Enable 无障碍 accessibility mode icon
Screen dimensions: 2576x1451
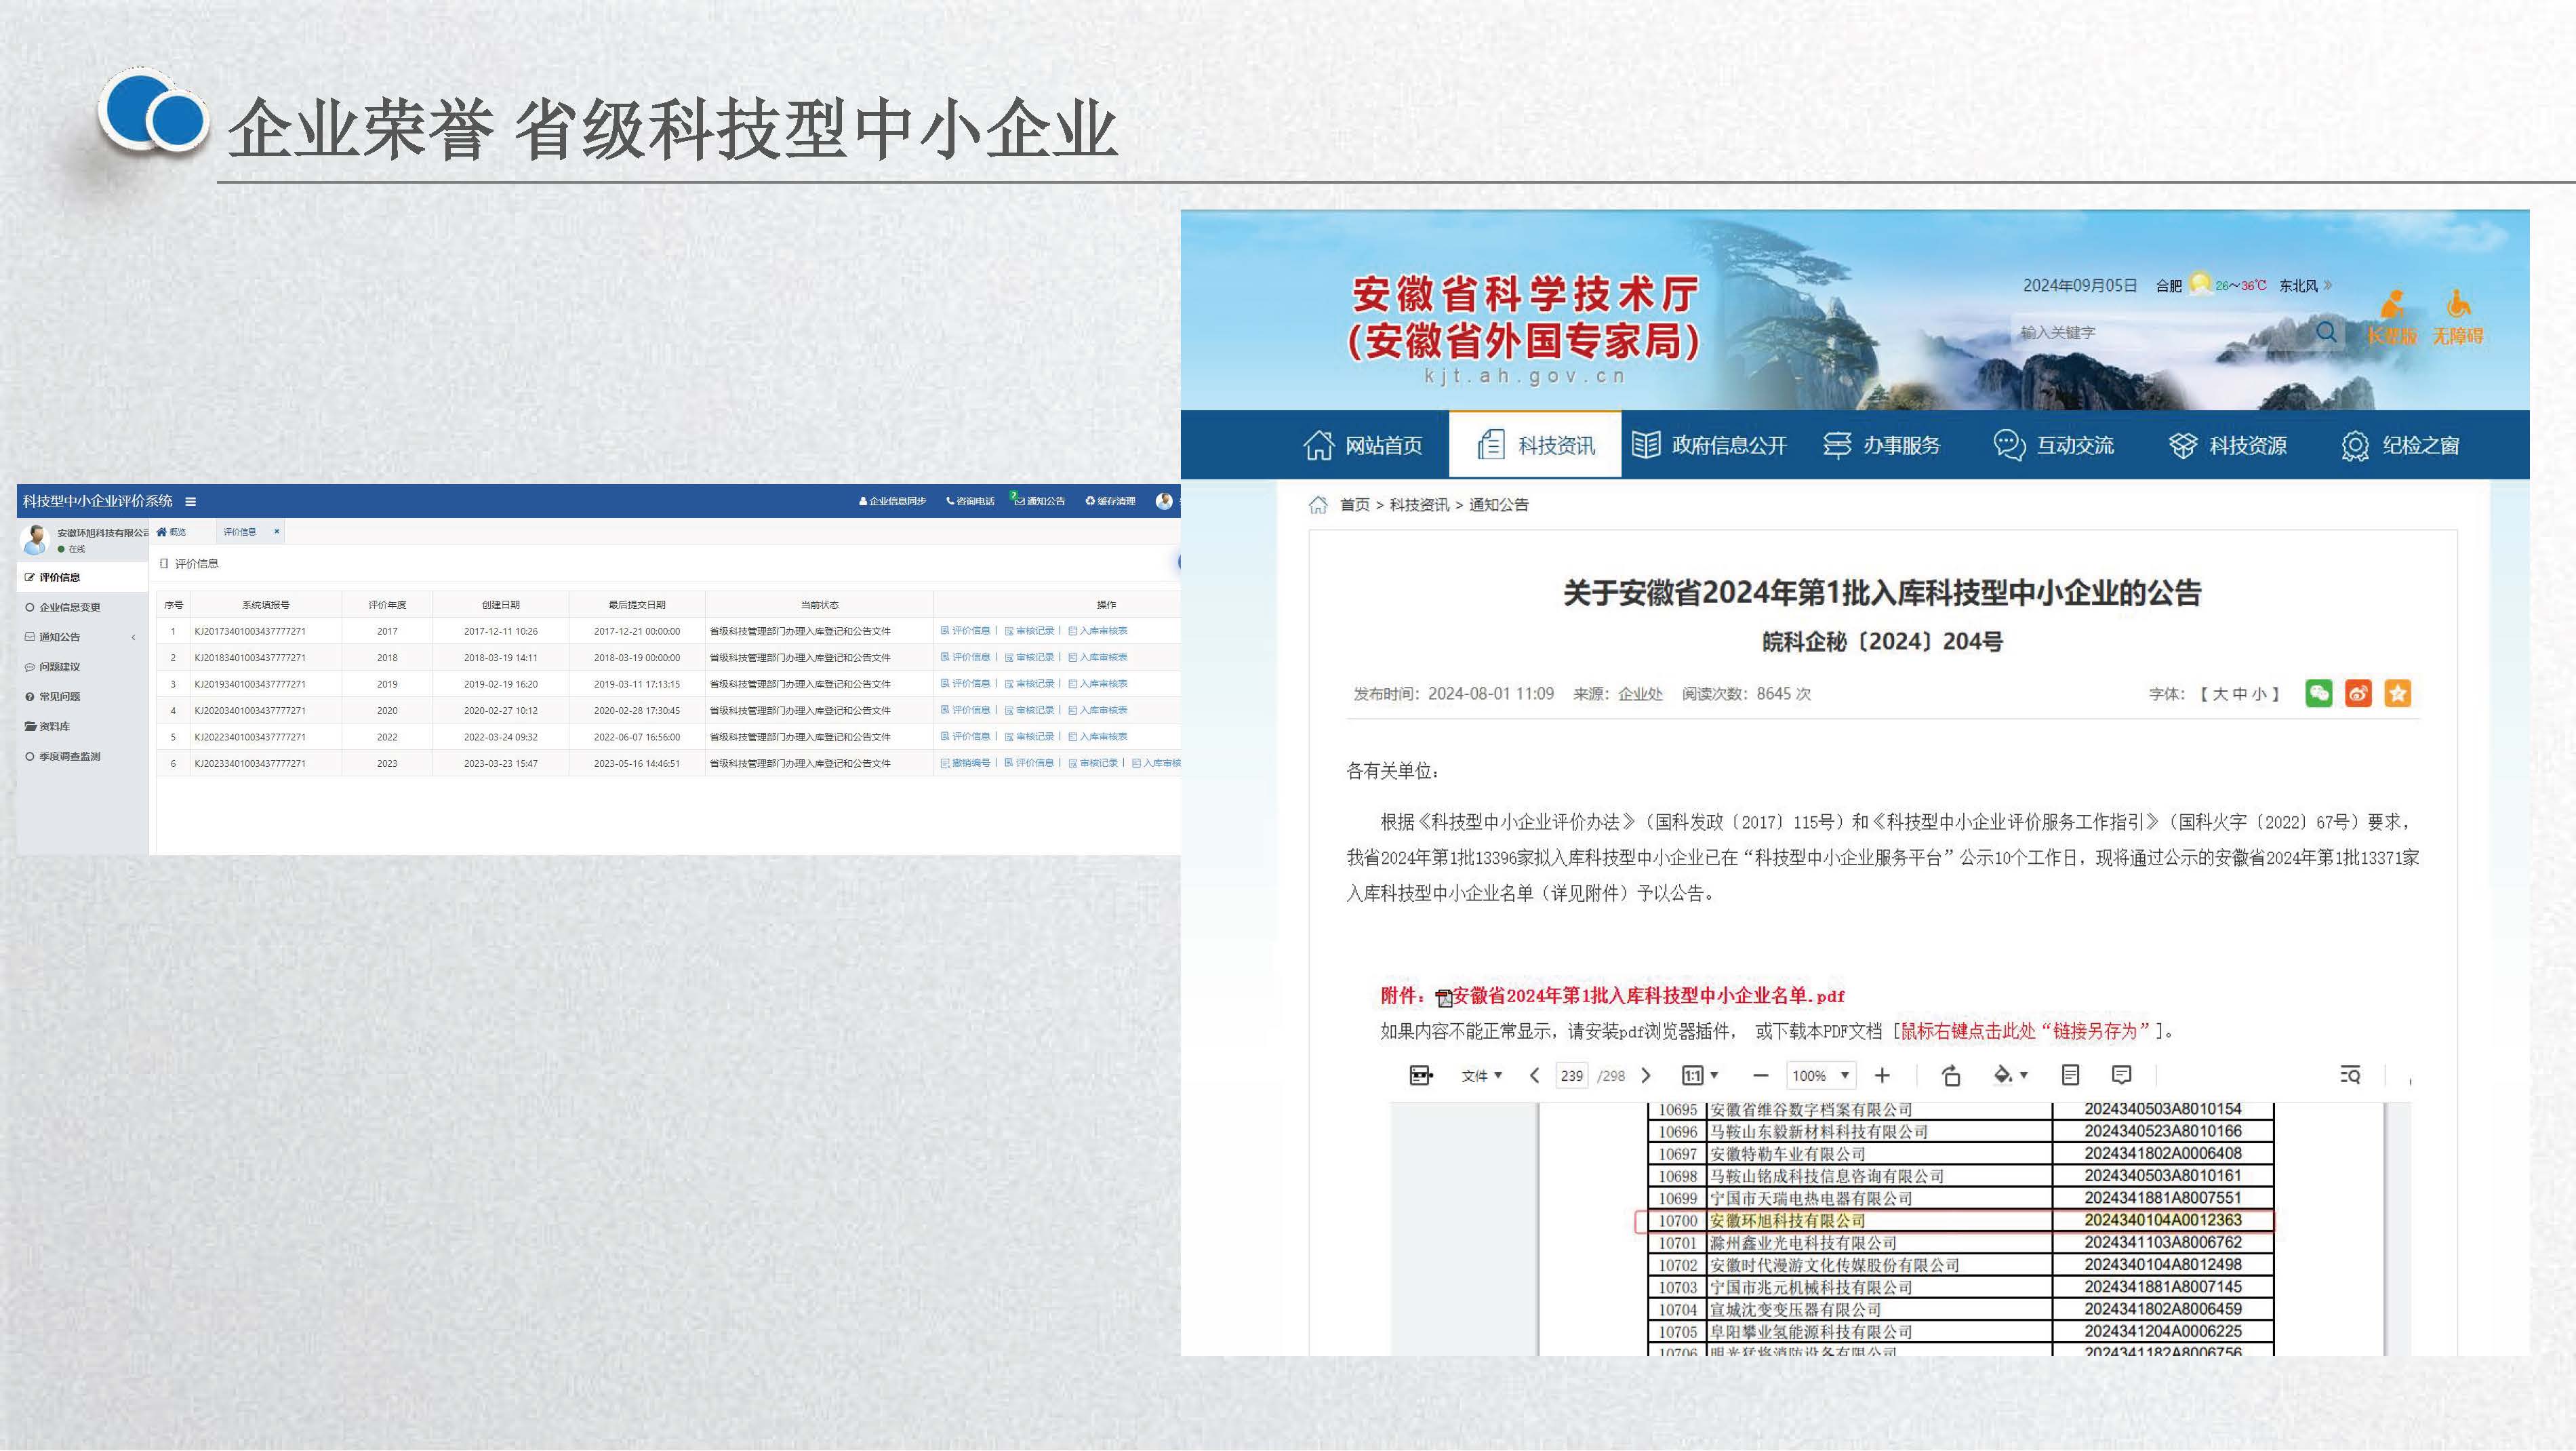point(2458,318)
